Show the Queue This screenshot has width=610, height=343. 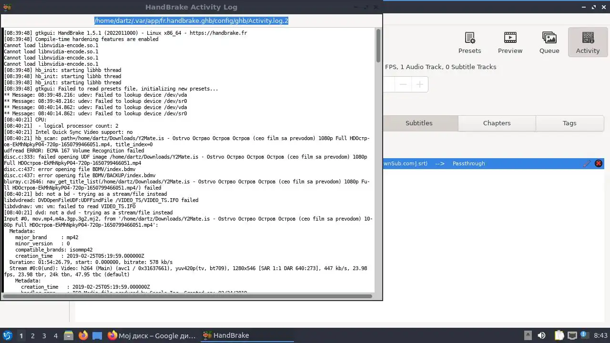549,42
